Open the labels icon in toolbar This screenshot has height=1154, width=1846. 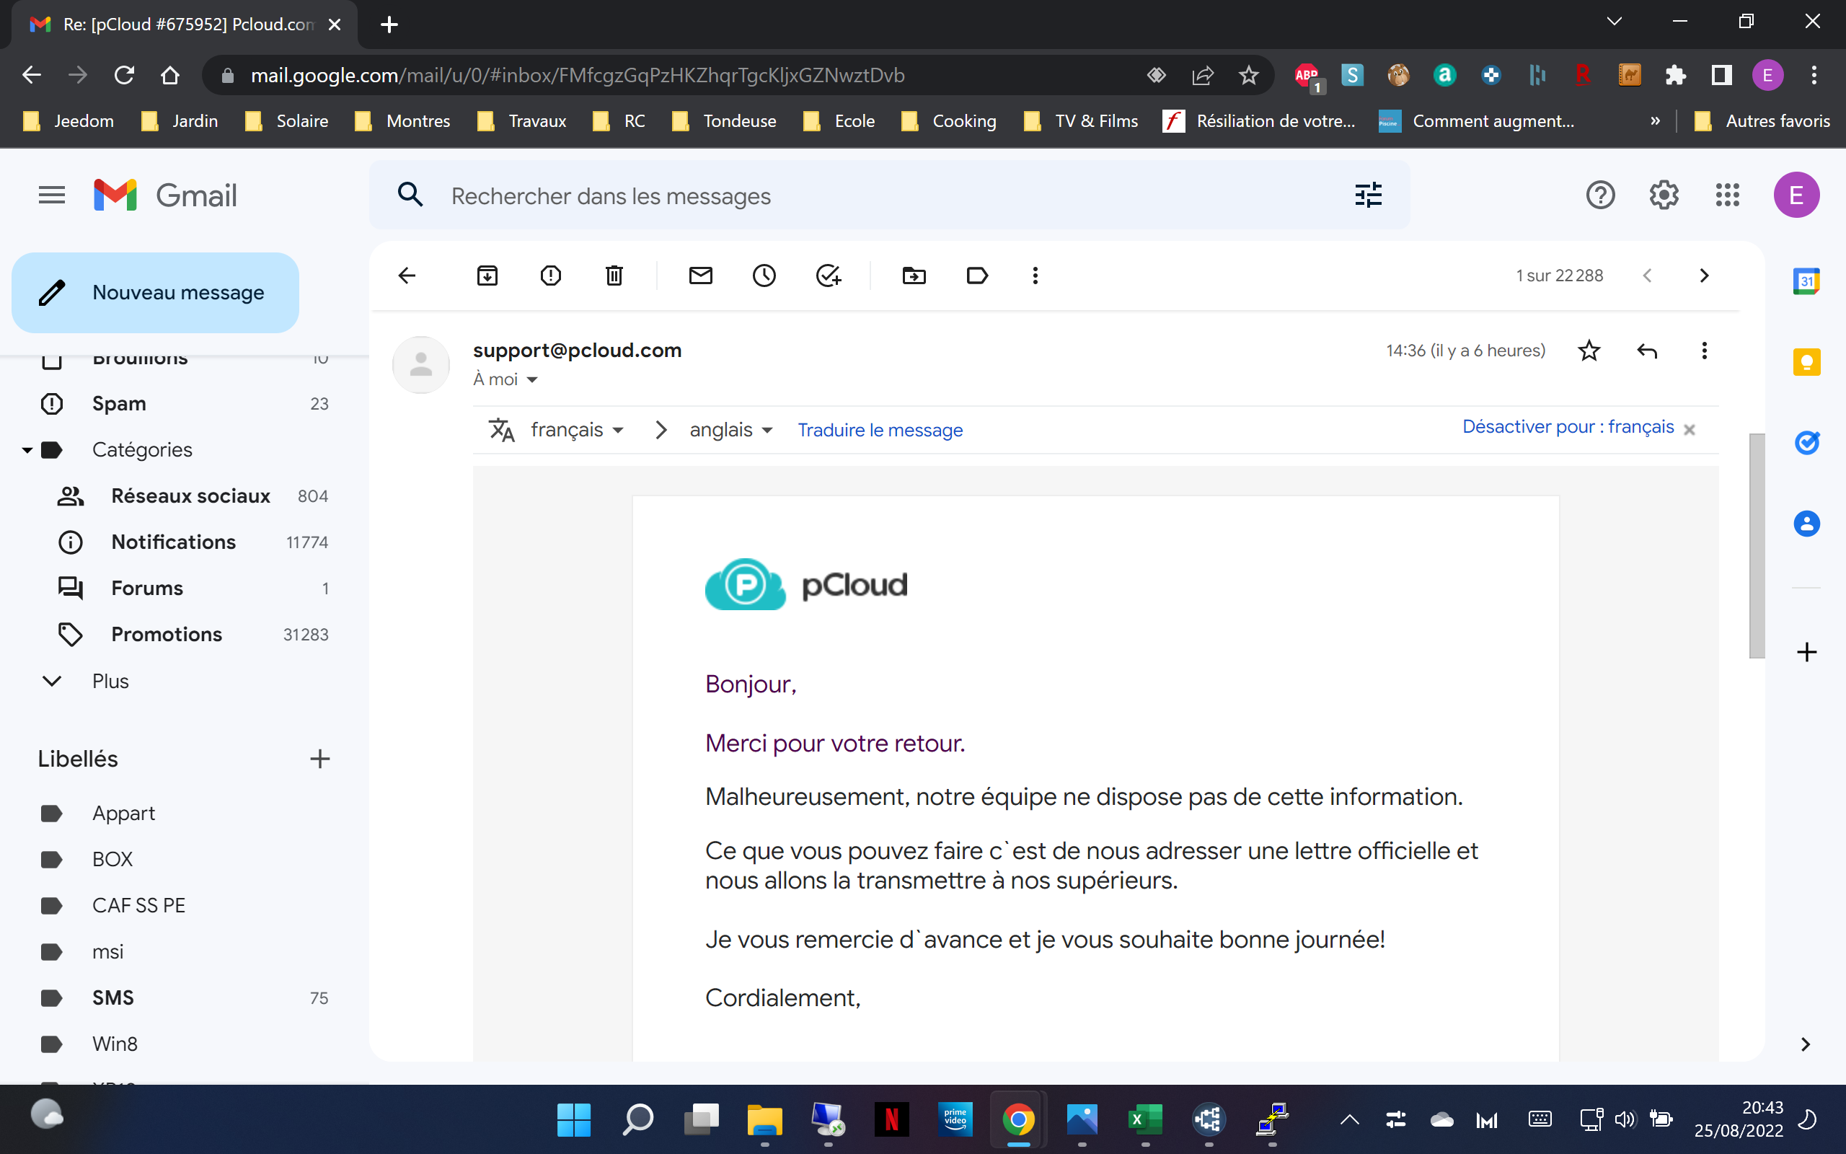(x=977, y=276)
